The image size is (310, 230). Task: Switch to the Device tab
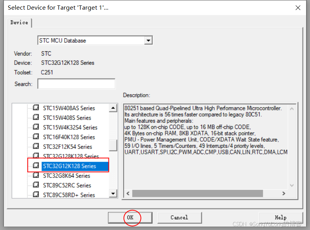(19, 23)
